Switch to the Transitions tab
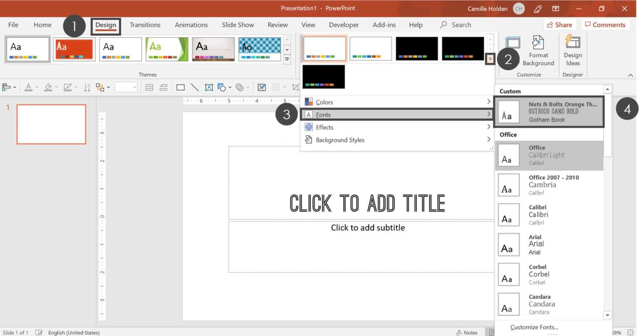The width and height of the screenshot is (639, 336). (x=145, y=25)
